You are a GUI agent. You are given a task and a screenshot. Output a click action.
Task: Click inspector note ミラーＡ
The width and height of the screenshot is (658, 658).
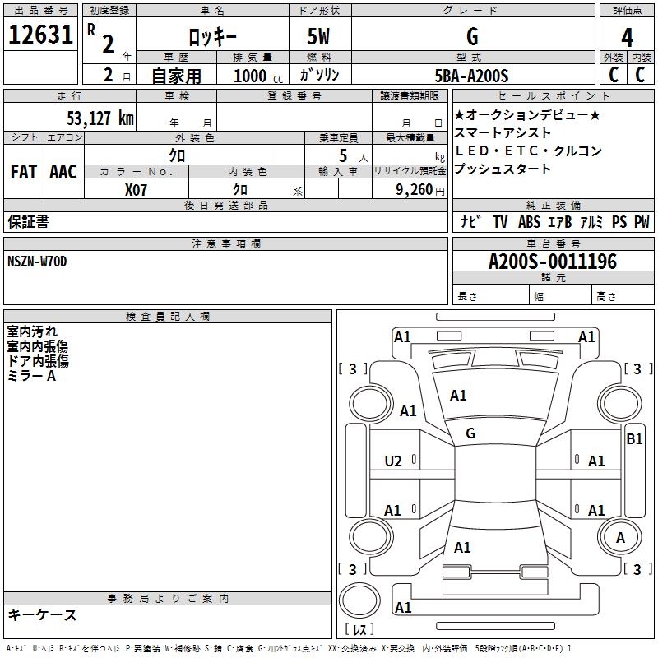point(31,376)
